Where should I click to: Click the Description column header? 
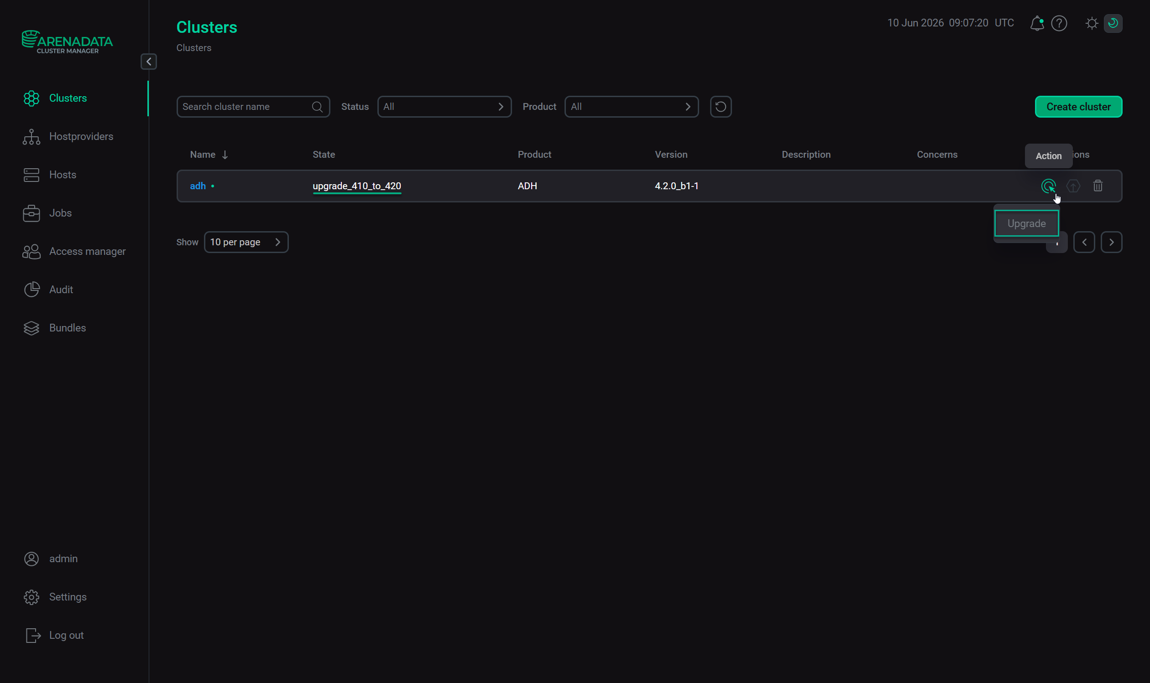point(806,155)
